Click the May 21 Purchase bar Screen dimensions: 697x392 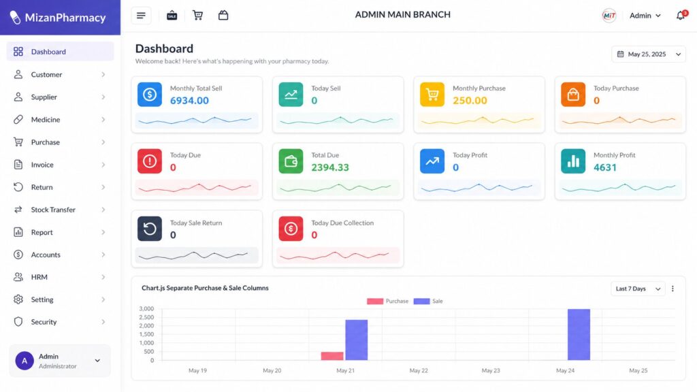(332, 356)
